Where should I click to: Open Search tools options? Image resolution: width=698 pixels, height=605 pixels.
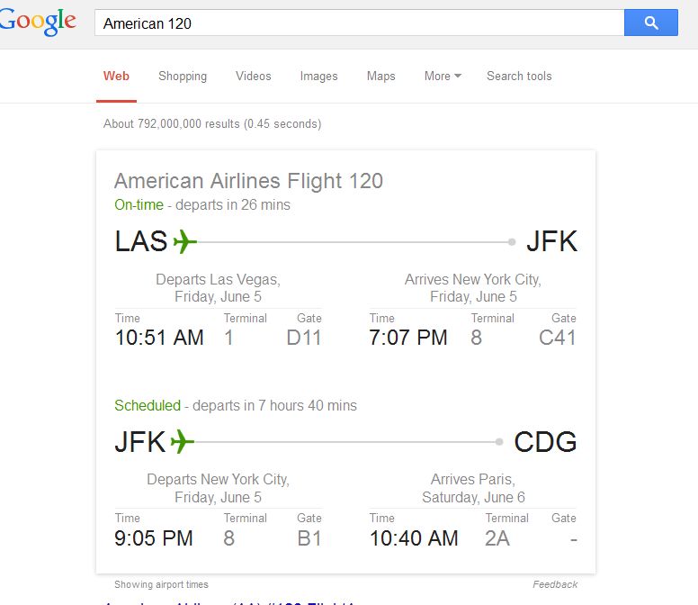[519, 77]
